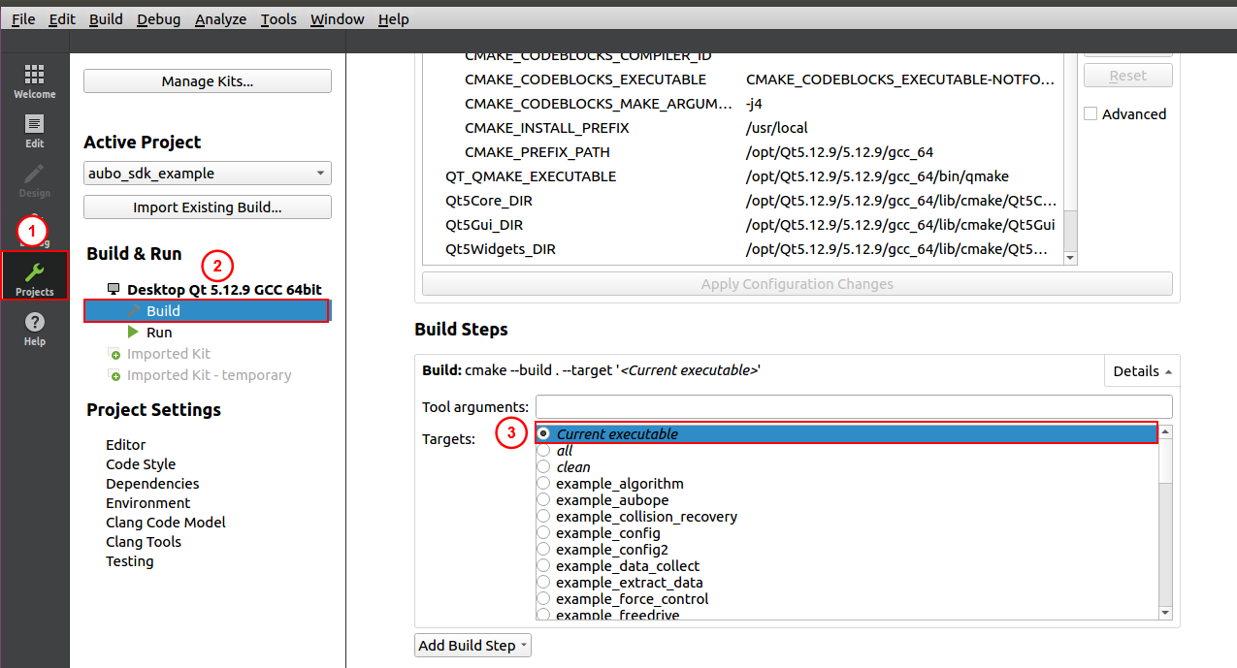Open Clang Code Model settings
This screenshot has height=668, width=1237.
pyautogui.click(x=165, y=523)
